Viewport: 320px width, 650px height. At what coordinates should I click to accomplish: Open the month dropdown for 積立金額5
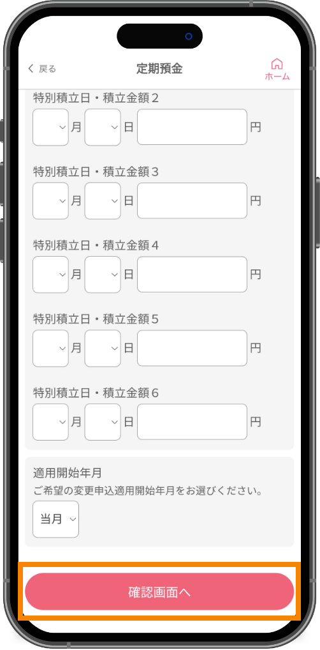50,349
